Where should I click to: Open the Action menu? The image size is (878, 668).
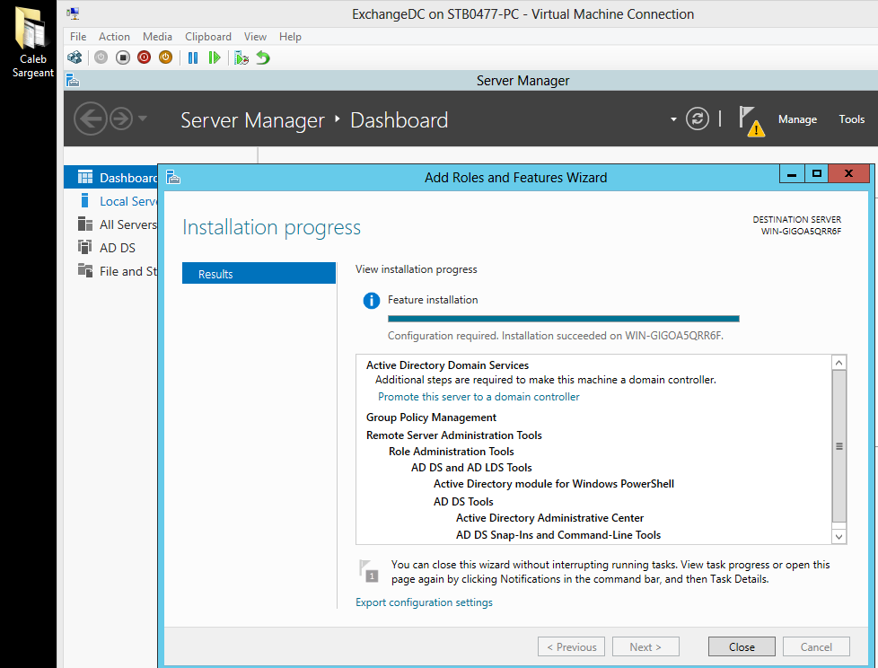pyautogui.click(x=114, y=37)
